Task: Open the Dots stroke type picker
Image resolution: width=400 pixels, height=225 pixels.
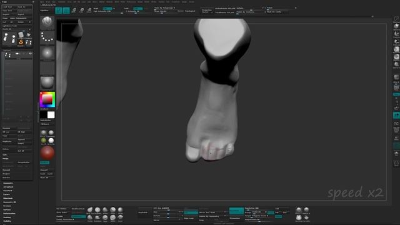Action: coord(47,38)
